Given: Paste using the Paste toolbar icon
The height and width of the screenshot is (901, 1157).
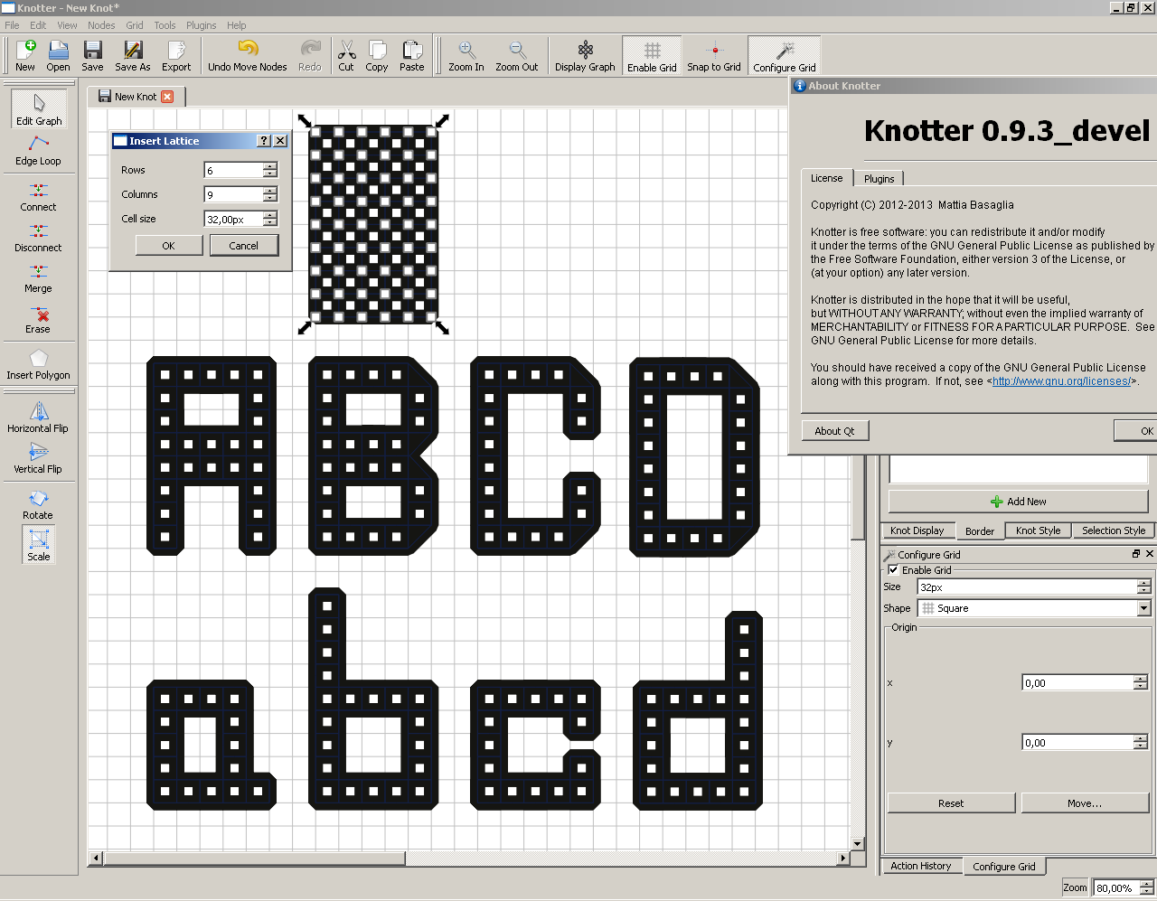Looking at the screenshot, I should [x=411, y=55].
